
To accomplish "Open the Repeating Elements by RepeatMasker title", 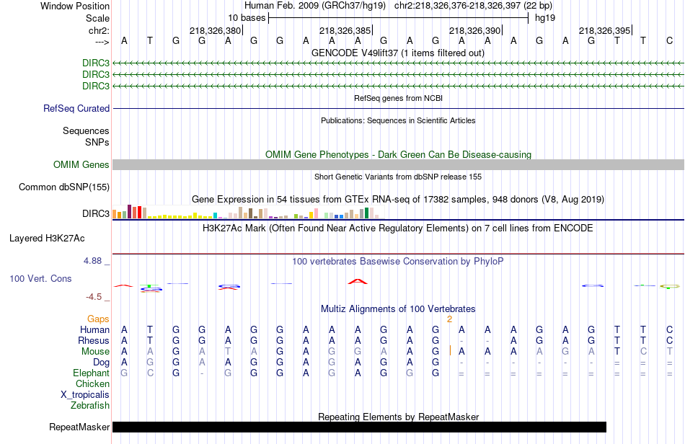I will (398, 417).
